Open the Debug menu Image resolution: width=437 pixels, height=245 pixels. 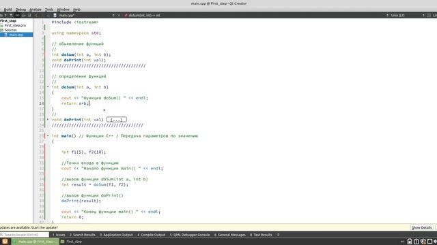[20, 9]
